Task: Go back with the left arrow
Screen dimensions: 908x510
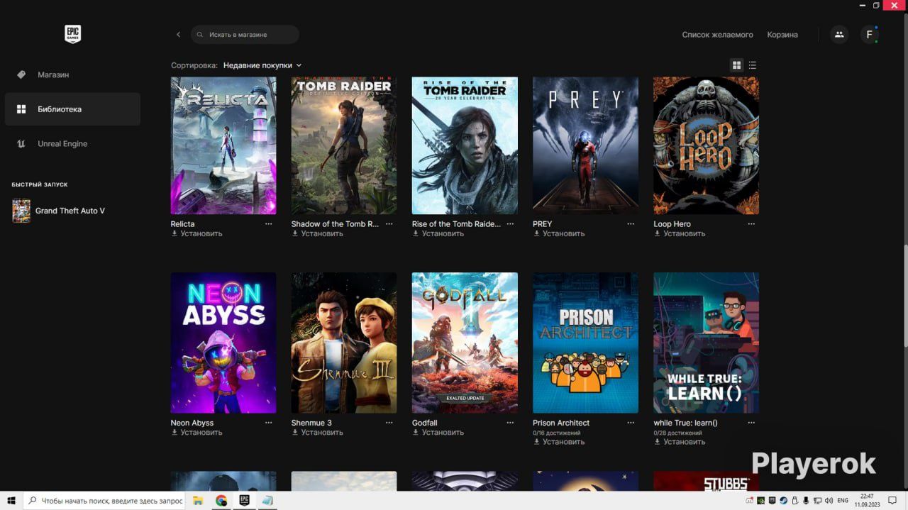Action: tap(178, 35)
